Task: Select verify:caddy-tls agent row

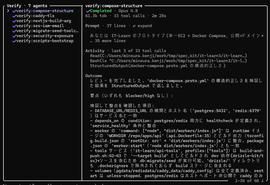Action: click(33, 16)
